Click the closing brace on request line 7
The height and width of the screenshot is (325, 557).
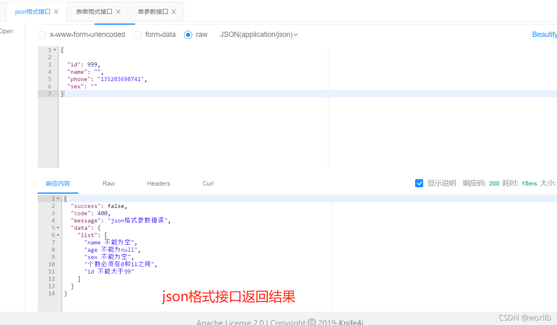pos(62,94)
